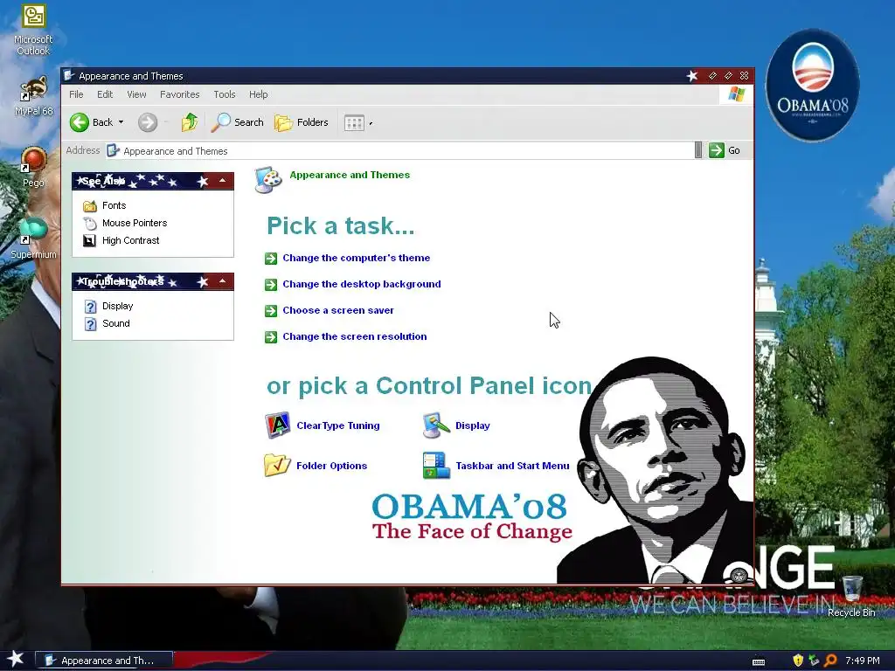Select Change the computer's theme
The height and width of the screenshot is (671, 895).
[x=357, y=258]
